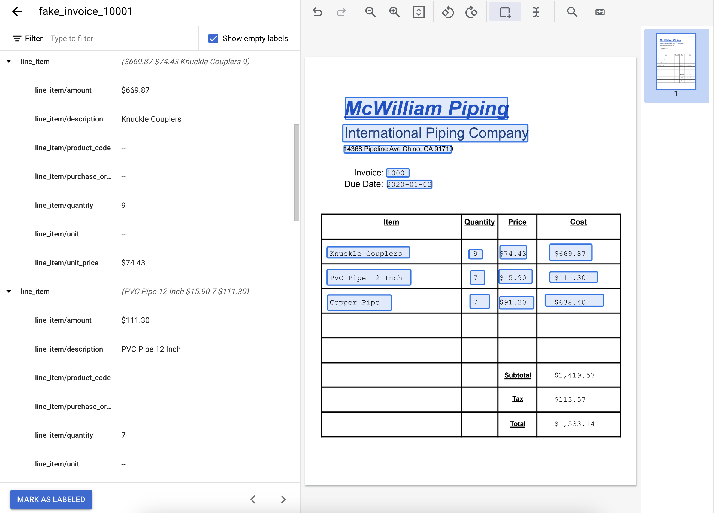Select the McWilliam Piping bounding box
Screen dimensions: 714x513
[x=426, y=108]
